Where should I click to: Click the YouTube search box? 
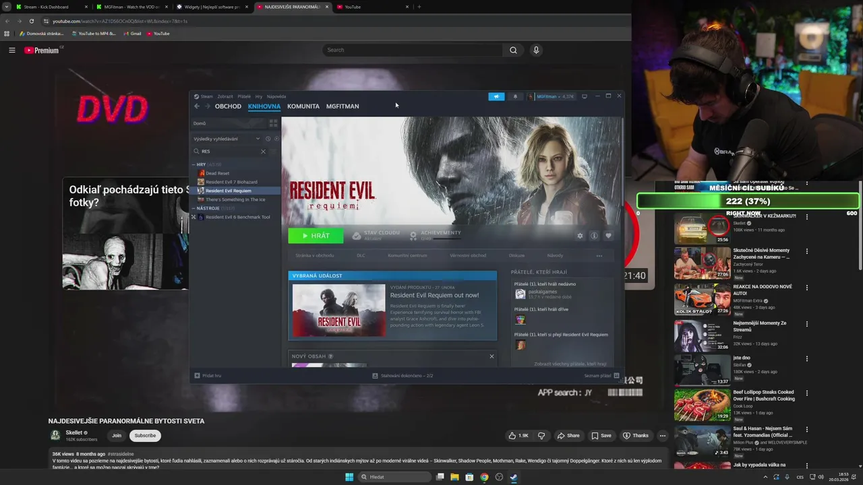(413, 50)
